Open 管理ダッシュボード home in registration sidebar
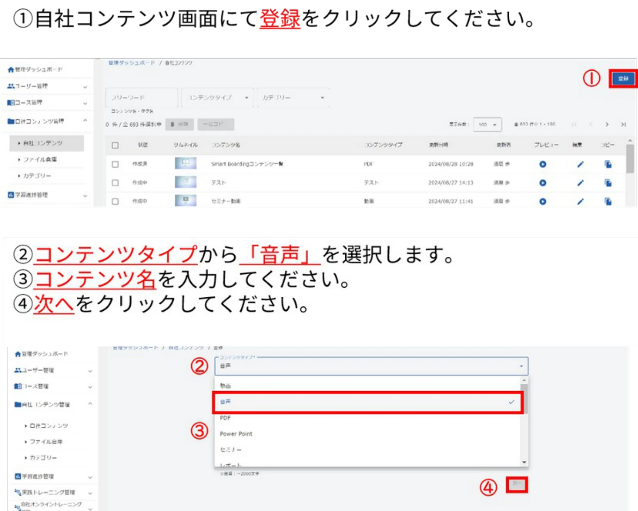 pos(41,354)
